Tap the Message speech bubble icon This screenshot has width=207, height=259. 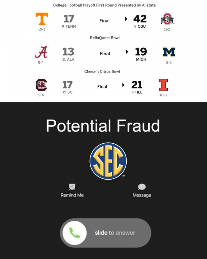click(142, 187)
